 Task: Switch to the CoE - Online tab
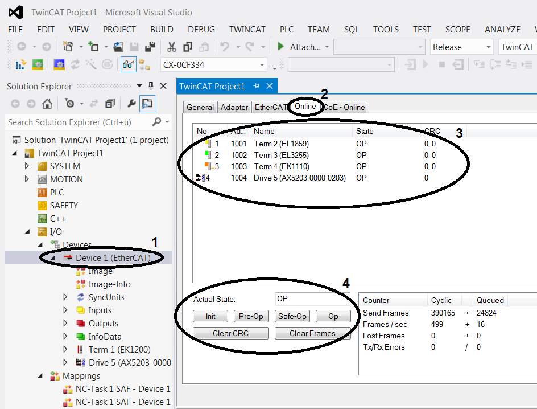345,107
